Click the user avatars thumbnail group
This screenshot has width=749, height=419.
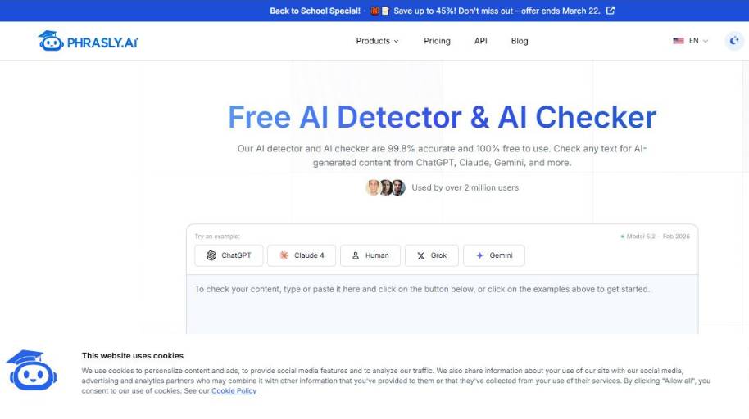(x=385, y=187)
